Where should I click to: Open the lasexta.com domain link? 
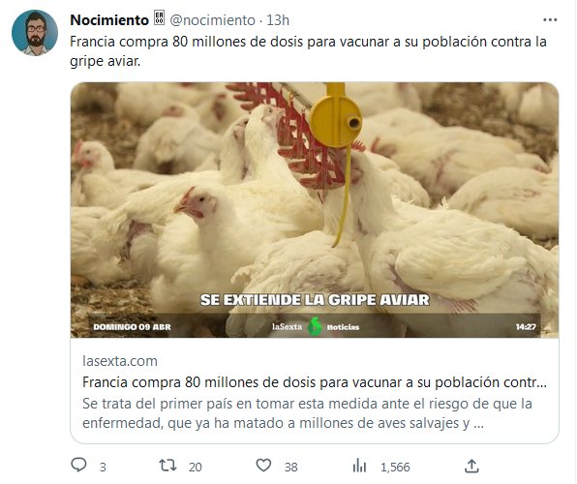(x=120, y=361)
